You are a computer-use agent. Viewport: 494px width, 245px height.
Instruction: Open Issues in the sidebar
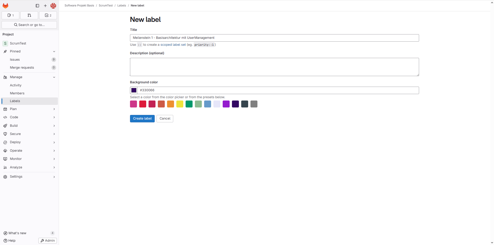pyautogui.click(x=15, y=60)
